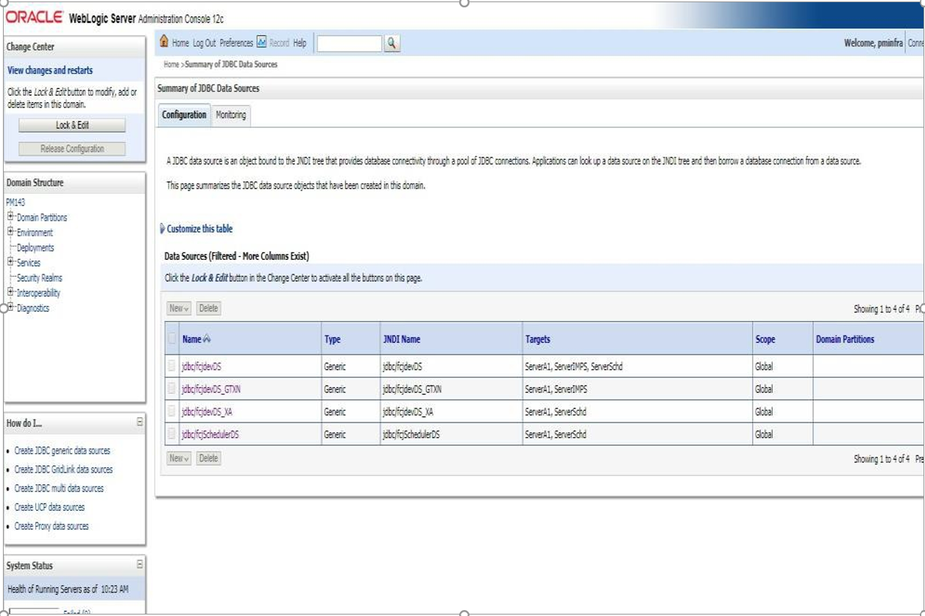Viewport: 925px width, 616px height.
Task: Click the Release Configuration button
Action: (72, 149)
